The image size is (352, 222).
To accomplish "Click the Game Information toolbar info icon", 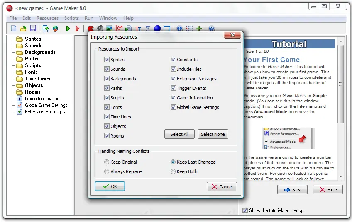I will (180, 29).
